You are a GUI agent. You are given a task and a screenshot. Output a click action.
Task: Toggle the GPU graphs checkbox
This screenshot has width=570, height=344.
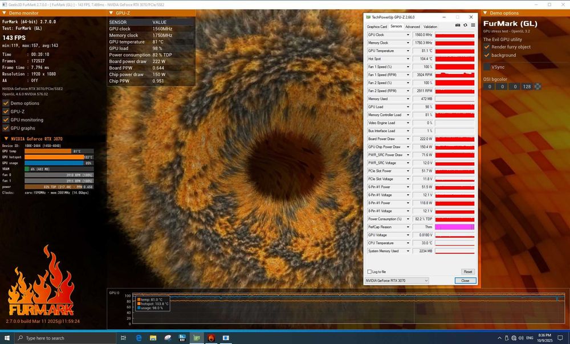[6, 128]
